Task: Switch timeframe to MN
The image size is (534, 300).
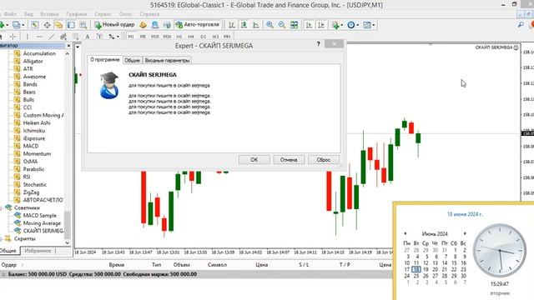Action: coord(227,37)
